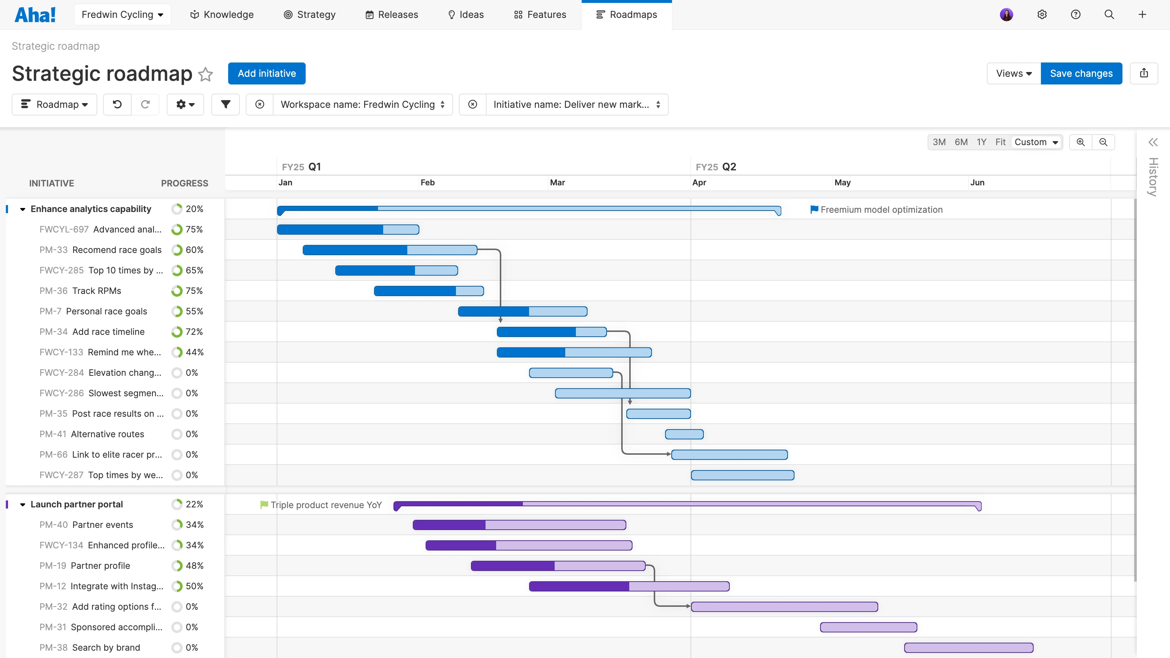The width and height of the screenshot is (1170, 658).
Task: Enable Fit timeline sizing
Action: point(1001,142)
